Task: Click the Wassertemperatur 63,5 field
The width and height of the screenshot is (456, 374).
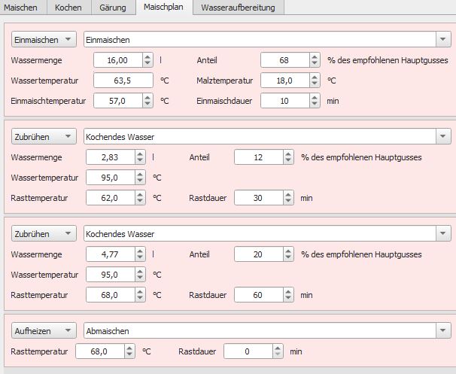Action: 123,81
